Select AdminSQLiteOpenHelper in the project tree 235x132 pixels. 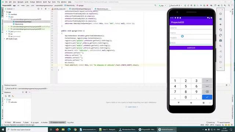click(23, 22)
